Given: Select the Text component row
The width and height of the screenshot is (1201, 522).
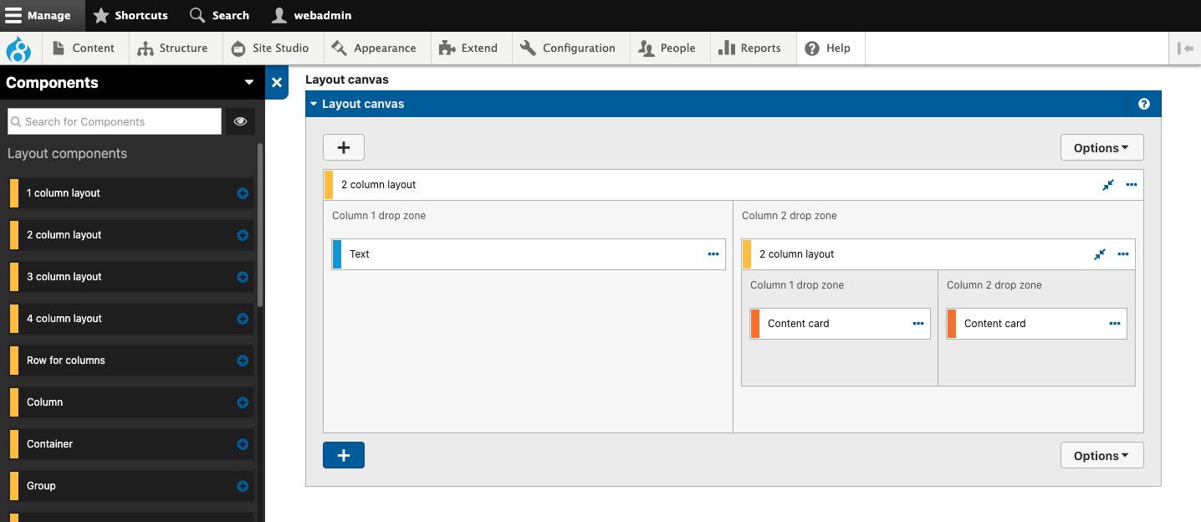Looking at the screenshot, I should [x=529, y=254].
